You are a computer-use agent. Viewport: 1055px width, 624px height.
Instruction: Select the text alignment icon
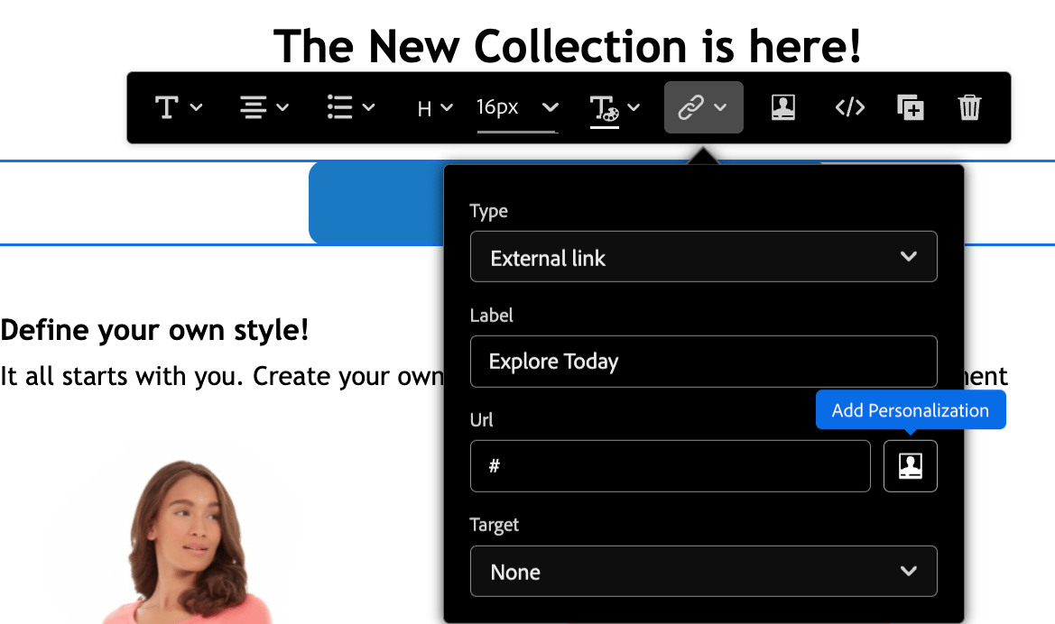[253, 107]
